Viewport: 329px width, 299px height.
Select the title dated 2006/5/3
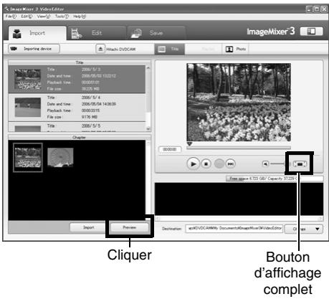point(77,79)
